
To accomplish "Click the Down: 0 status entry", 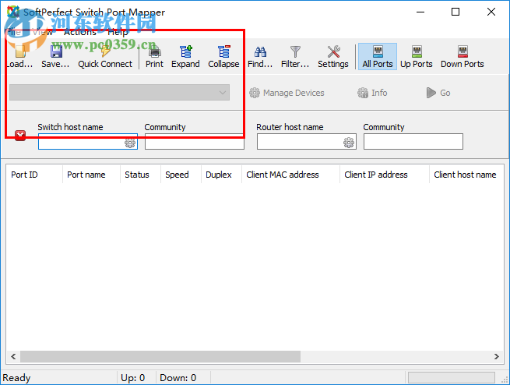I will [x=178, y=377].
